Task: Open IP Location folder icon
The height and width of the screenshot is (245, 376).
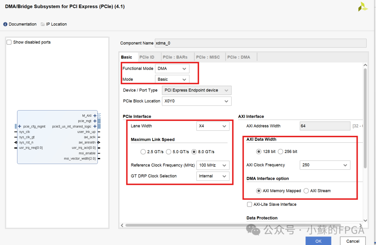Action: pyautogui.click(x=43, y=24)
